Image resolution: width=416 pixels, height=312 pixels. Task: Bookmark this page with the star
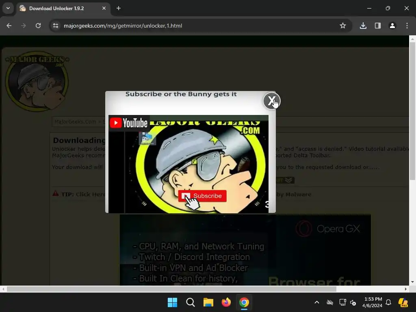pos(343,26)
